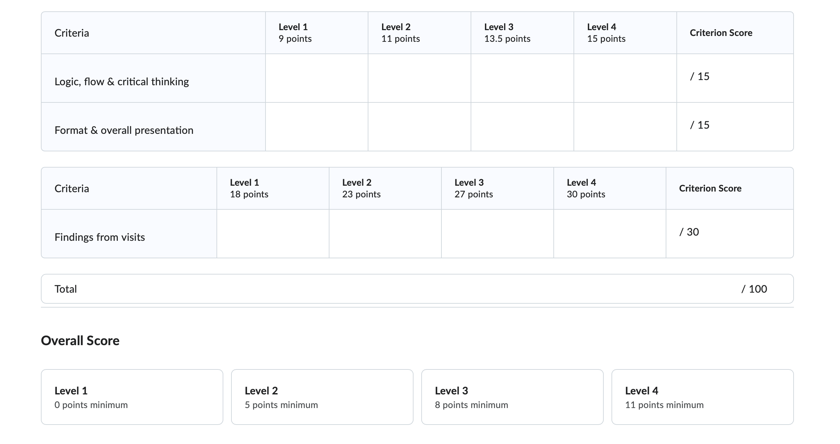Select Level 4 for Findings from visits
Image resolution: width=840 pixels, height=444 pixels.
tap(610, 234)
